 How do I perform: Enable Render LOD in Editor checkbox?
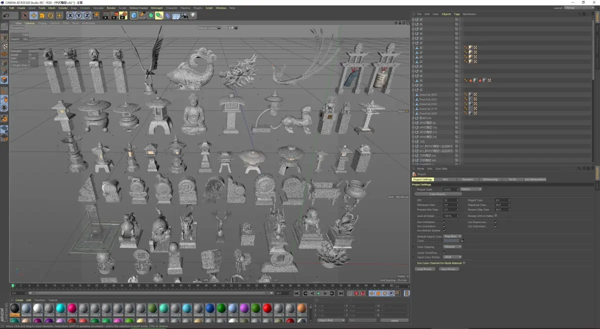495,215
